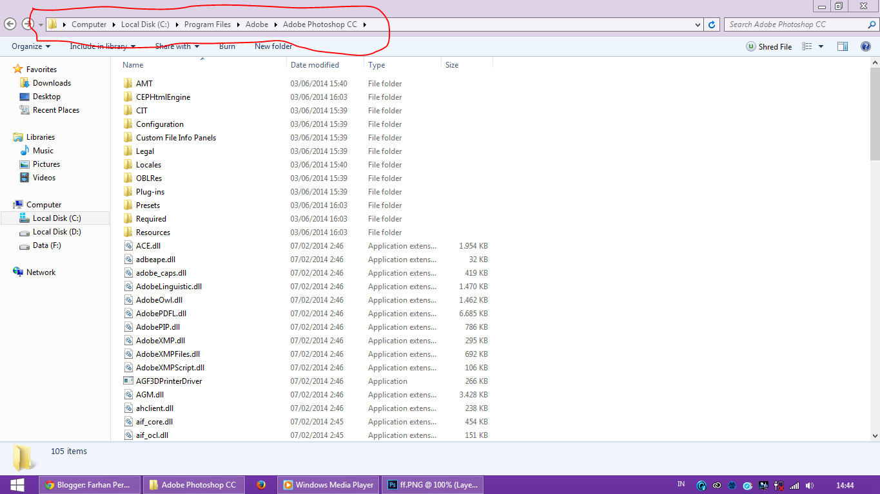
Task: Open the volume control in the system tray
Action: tap(810, 485)
